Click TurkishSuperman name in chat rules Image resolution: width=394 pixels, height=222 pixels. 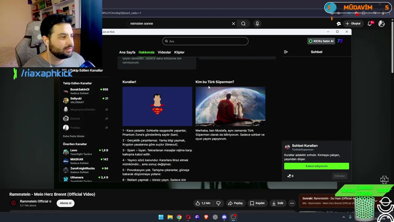pyautogui.click(x=303, y=150)
